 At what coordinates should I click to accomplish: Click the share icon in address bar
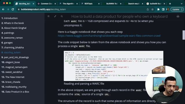[148, 9]
